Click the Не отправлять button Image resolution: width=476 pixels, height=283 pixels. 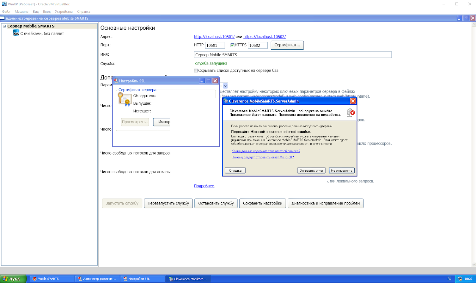[342, 171]
